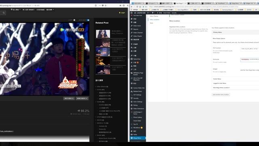Select Menu Locations tab
This screenshot has width=259, height=146.
point(155,19)
